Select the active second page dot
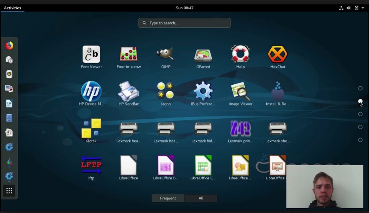Image resolution: width=369 pixels, height=213 pixels. (x=360, y=102)
